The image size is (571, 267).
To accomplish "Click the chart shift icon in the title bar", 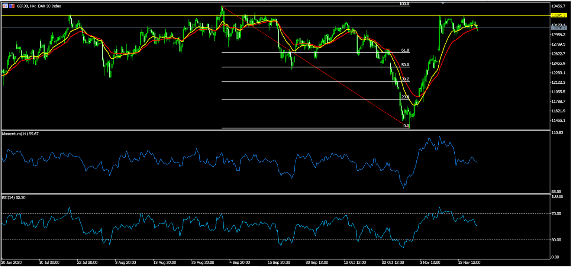I will coord(11,6).
